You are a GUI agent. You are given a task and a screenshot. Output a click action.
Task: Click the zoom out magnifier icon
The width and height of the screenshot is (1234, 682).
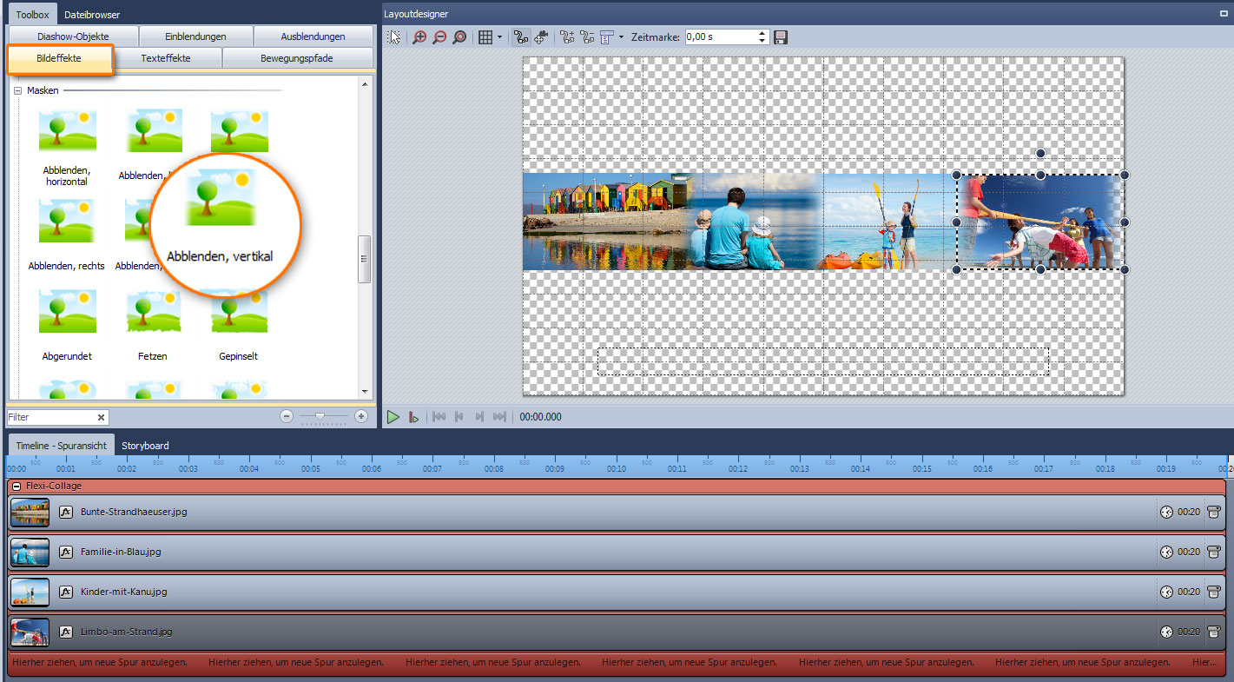click(439, 37)
